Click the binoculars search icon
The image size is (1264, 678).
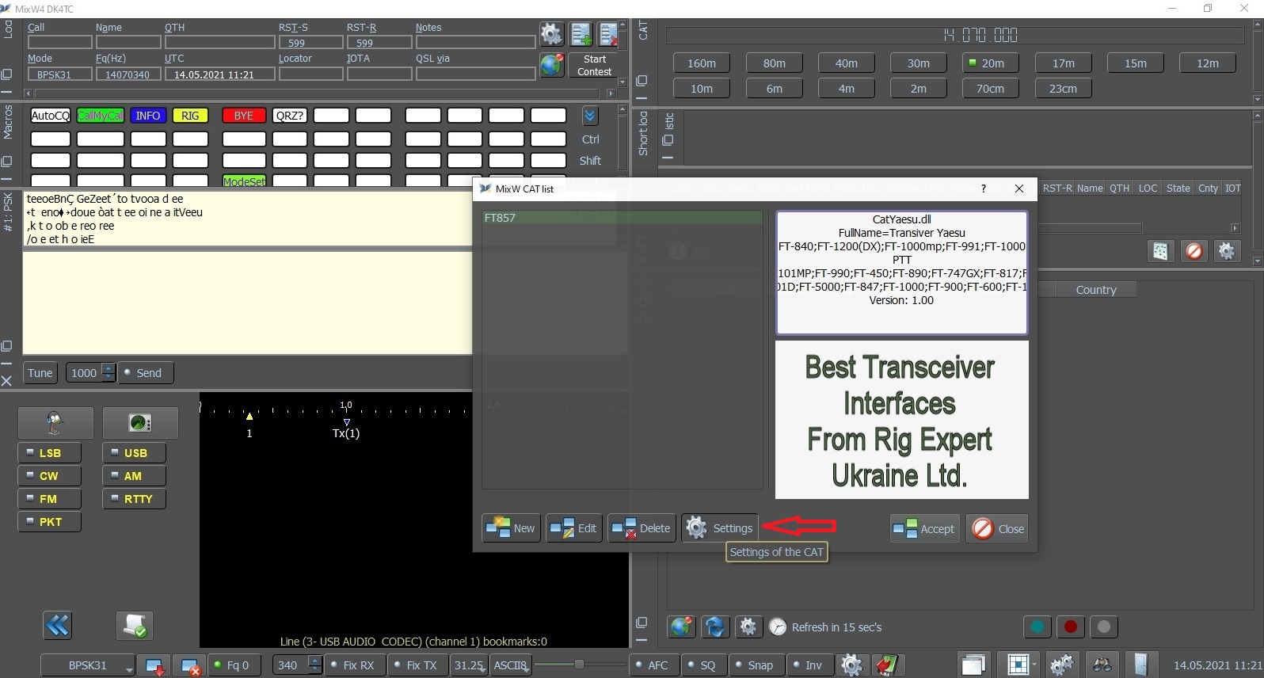point(1102,665)
